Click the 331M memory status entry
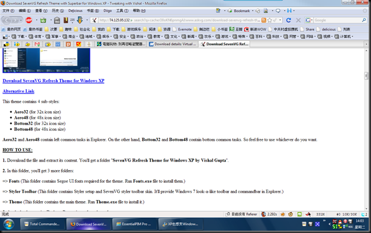The image size is (371, 233). (x=320, y=215)
